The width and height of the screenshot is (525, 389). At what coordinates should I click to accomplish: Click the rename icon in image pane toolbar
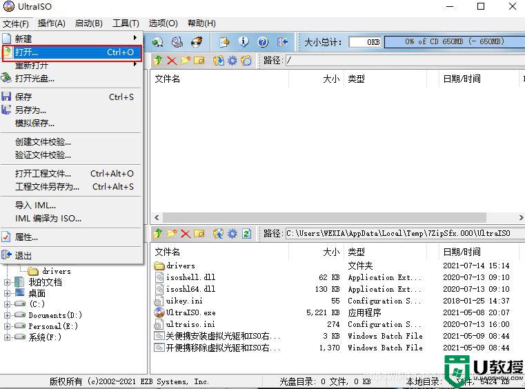(199, 61)
